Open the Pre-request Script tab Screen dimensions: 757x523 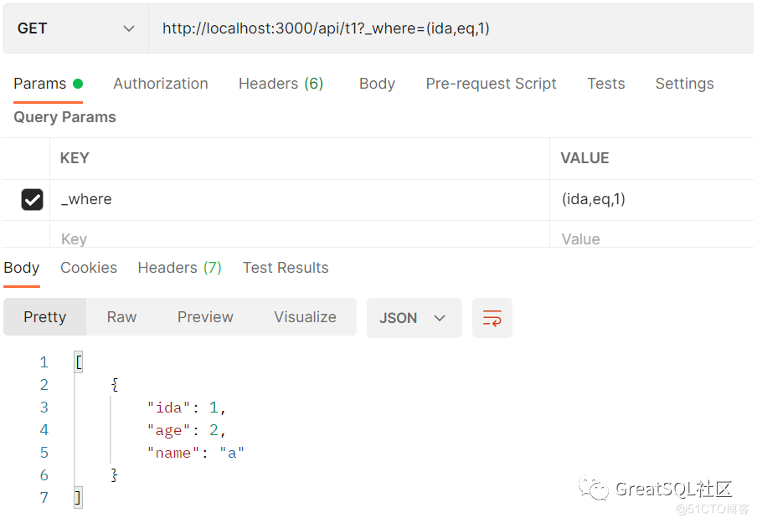click(491, 84)
